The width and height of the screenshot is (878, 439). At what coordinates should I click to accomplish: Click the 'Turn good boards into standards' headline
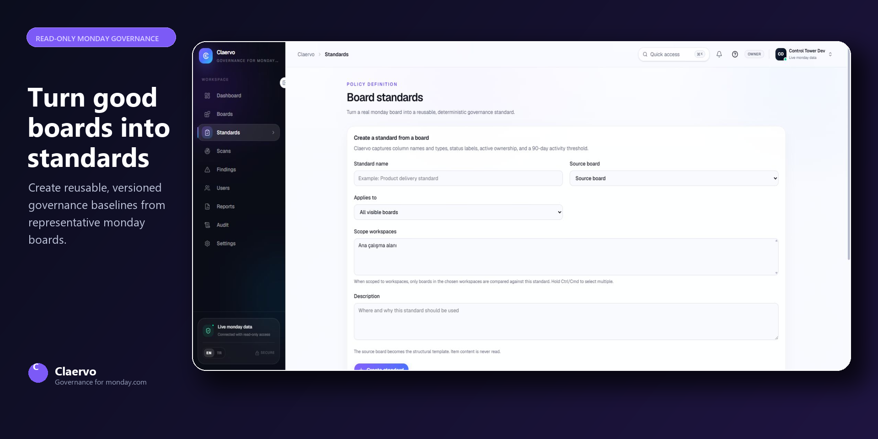(99, 128)
